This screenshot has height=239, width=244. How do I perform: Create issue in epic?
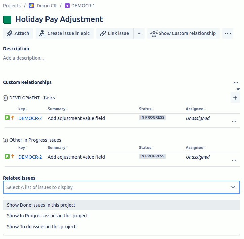tap(65, 33)
